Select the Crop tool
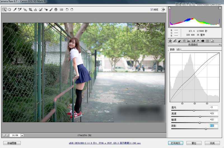The image size is (224, 148). [30, 9]
